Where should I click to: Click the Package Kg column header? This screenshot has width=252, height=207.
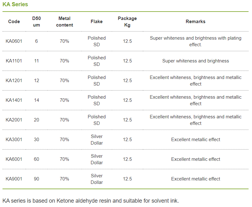point(127,22)
